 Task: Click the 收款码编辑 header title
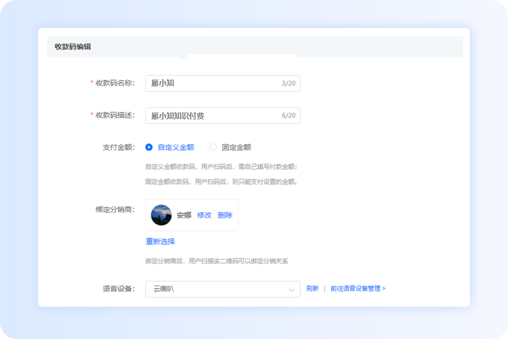point(73,47)
